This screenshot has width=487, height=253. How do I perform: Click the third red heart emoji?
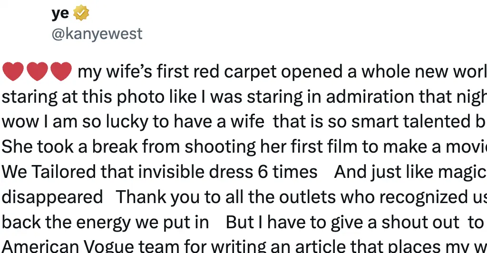click(x=60, y=72)
